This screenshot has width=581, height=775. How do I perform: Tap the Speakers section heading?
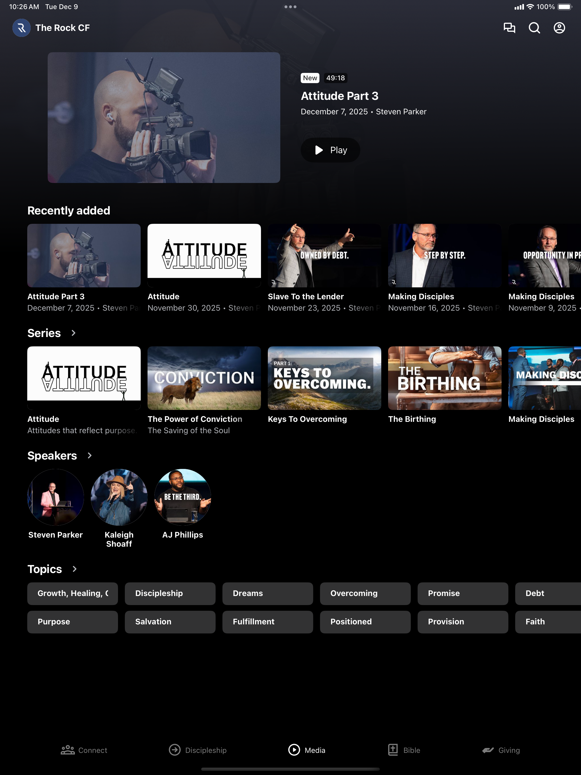52,456
